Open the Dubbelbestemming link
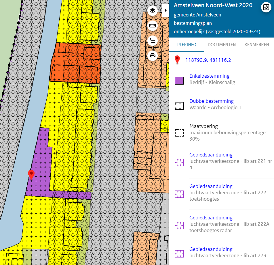The height and width of the screenshot is (265, 274). (212, 101)
